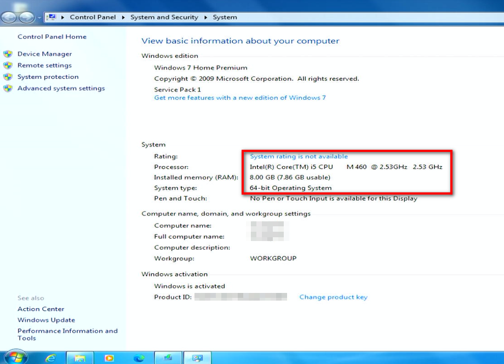This screenshot has height=364, width=504.
Task: Click Get more features with a new edition link
Action: pos(240,97)
